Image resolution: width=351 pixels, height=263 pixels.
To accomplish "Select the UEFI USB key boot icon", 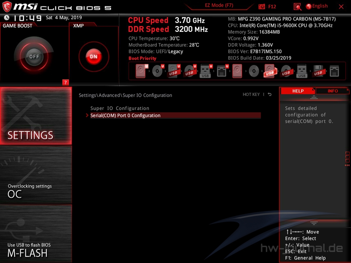I will 206,71.
